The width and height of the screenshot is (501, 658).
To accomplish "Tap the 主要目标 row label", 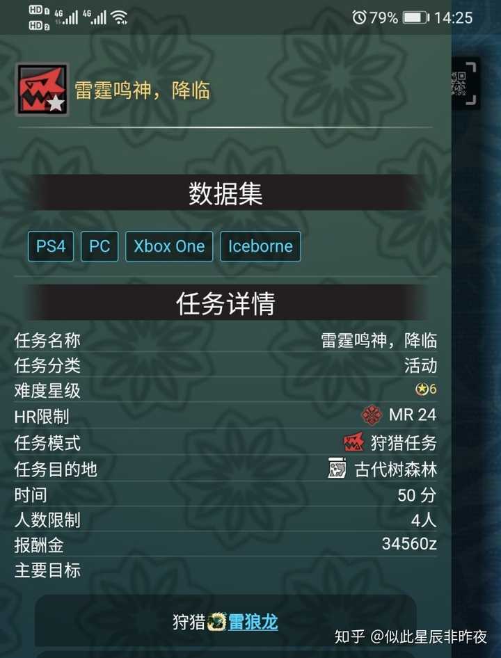I will (47, 571).
